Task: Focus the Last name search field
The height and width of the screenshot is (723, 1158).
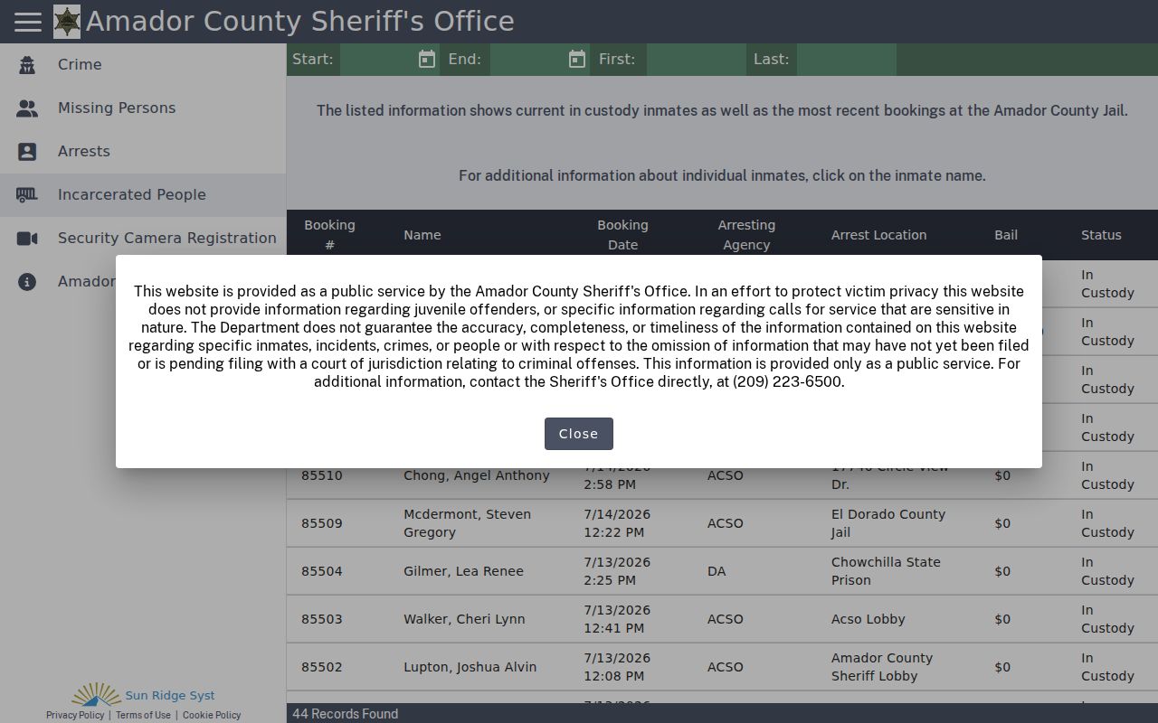Action: (x=846, y=60)
